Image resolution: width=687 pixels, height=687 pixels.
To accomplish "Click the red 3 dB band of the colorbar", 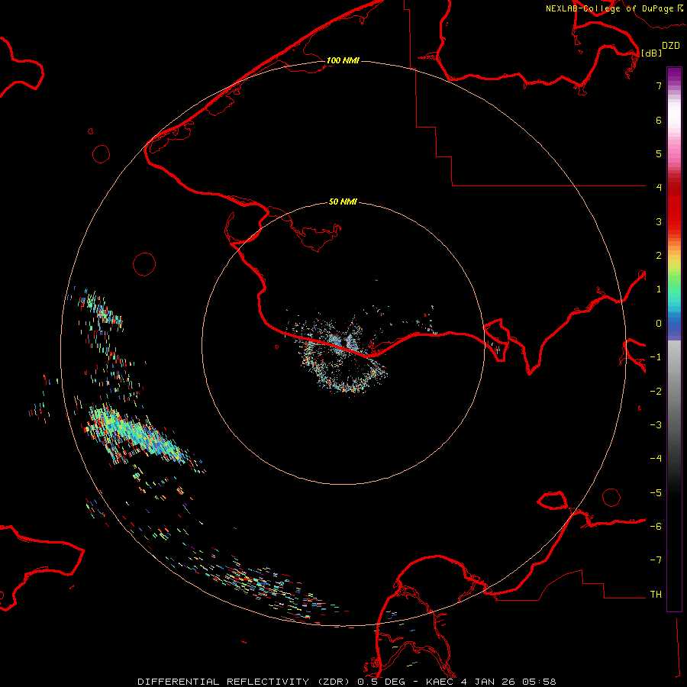I will pyautogui.click(x=674, y=219).
